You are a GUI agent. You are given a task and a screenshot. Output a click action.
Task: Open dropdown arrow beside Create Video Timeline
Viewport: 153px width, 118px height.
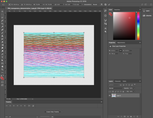(62, 112)
